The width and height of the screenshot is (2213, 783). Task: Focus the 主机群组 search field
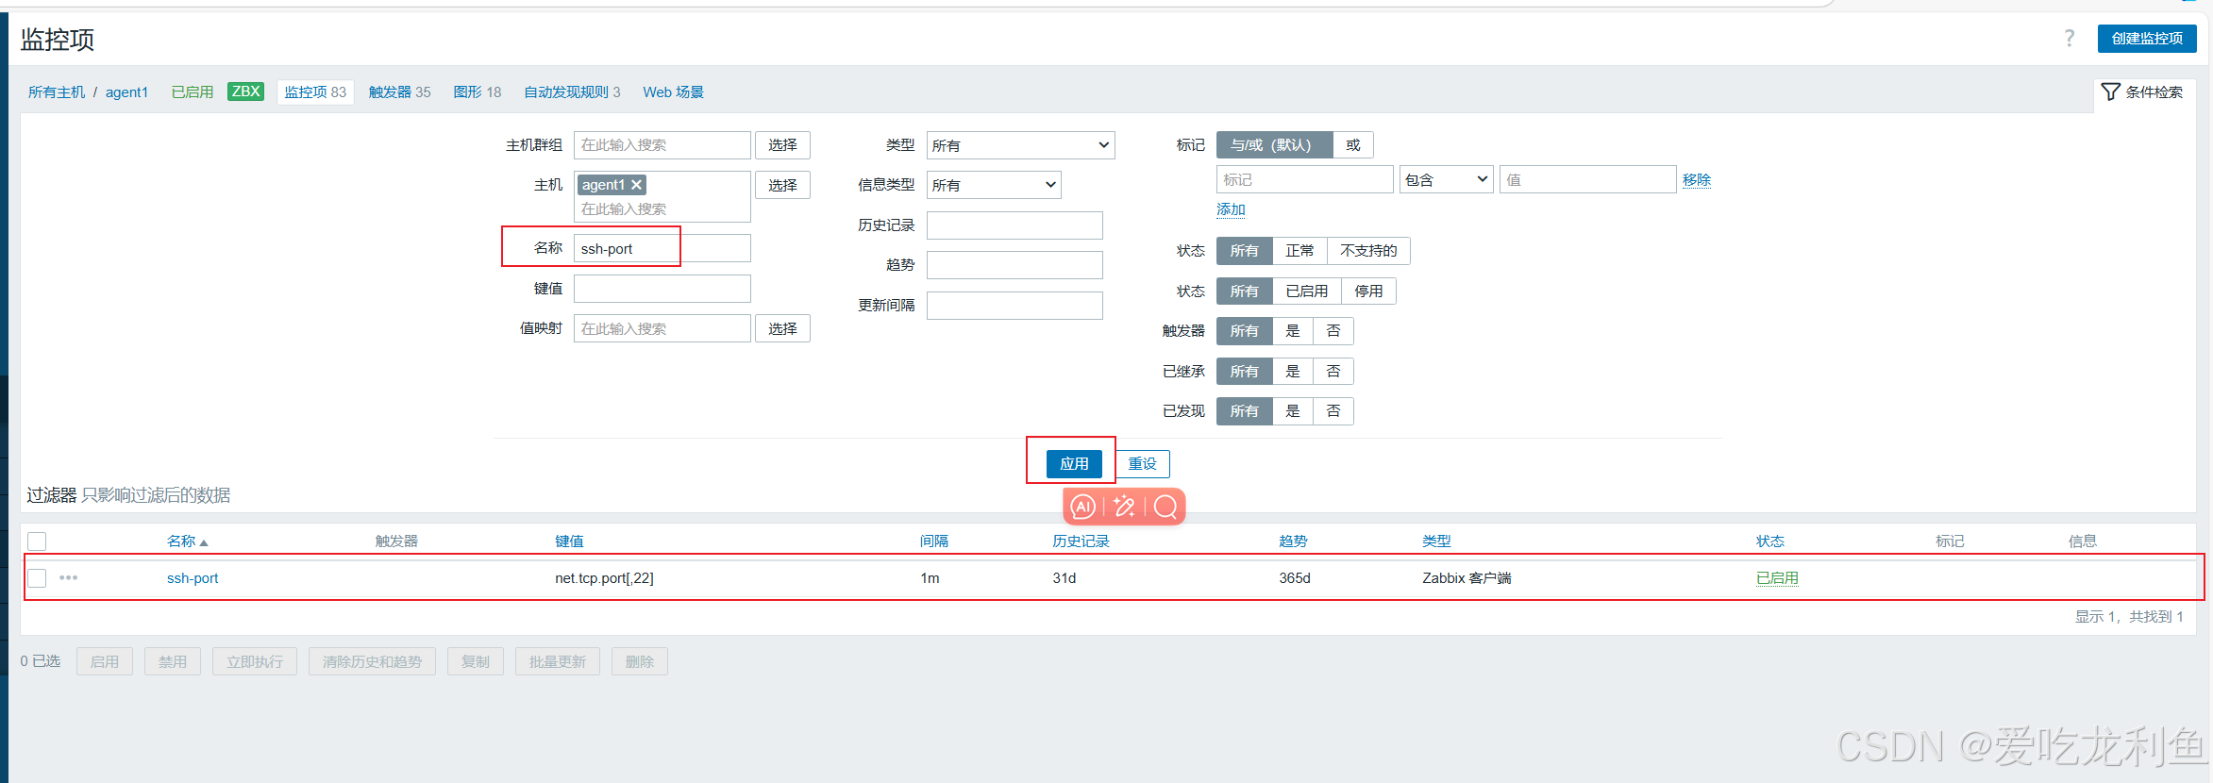(x=662, y=144)
